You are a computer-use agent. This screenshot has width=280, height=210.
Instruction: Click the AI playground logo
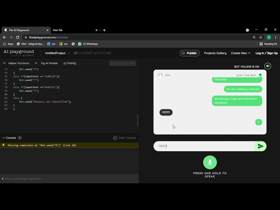[x=19, y=53]
